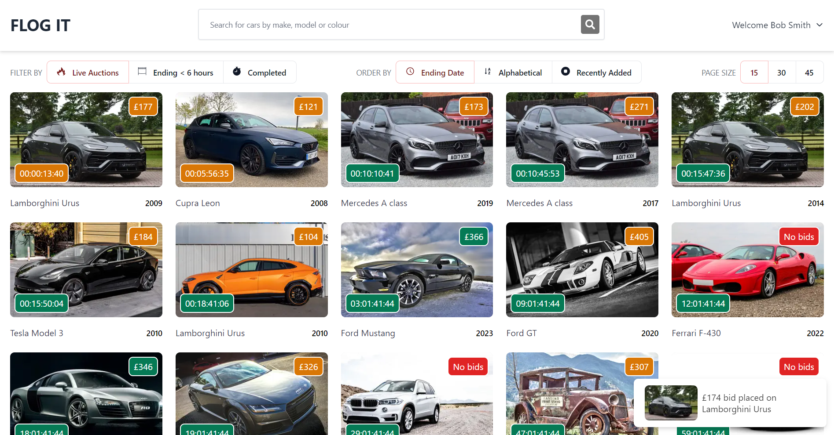
Task: Click the Ferrari F-430 title text
Action: tap(696, 333)
